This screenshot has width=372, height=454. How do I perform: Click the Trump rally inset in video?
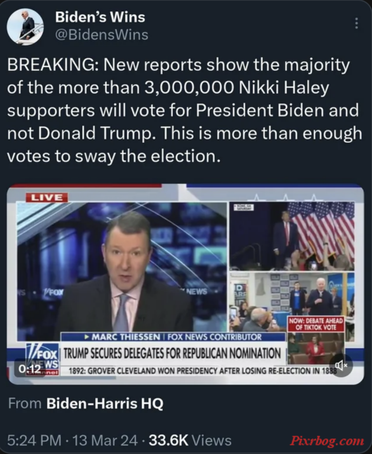pyautogui.click(x=292, y=236)
